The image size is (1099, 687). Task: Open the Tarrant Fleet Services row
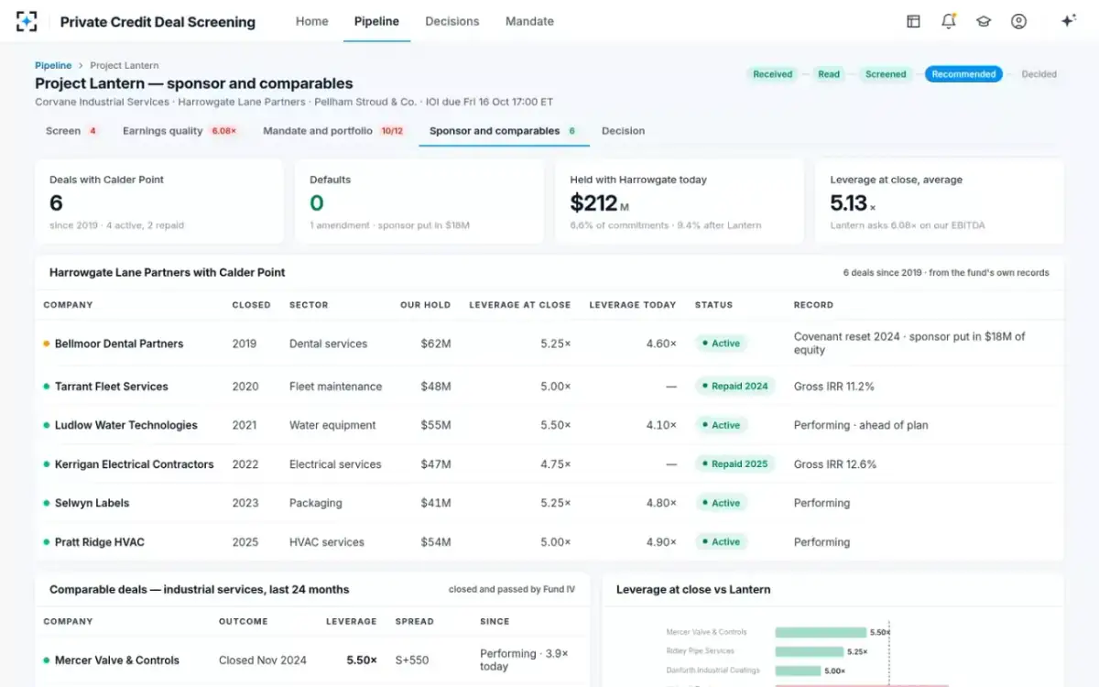[x=549, y=387]
